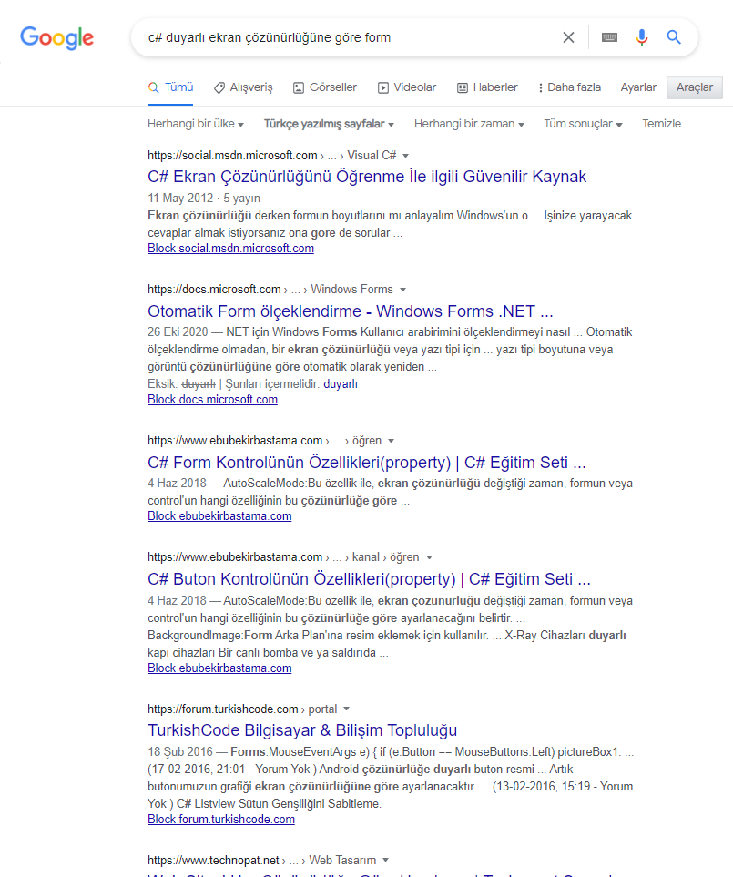This screenshot has height=877, width=733.
Task: Click Block social.msdn.microsoft.com link
Action: (x=230, y=249)
